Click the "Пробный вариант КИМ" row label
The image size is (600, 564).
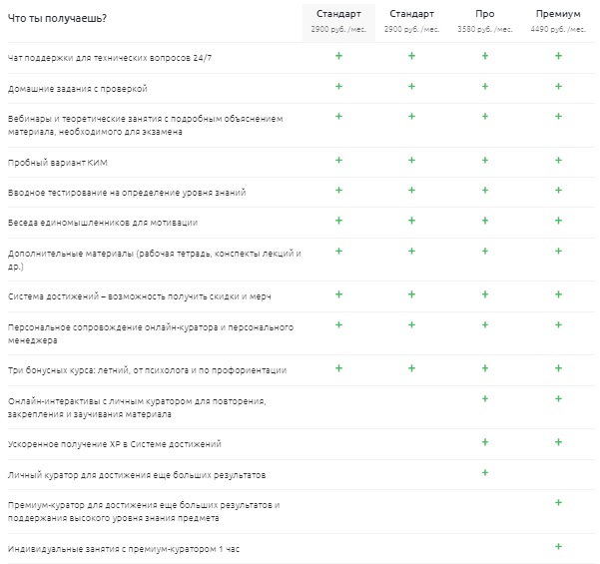point(59,162)
